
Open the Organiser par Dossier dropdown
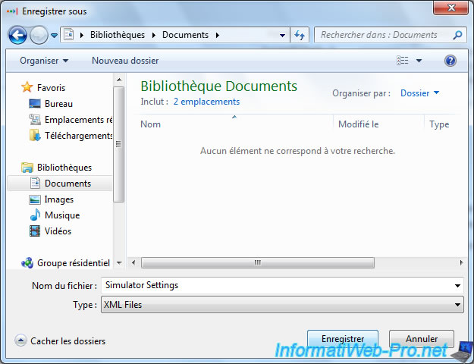419,93
